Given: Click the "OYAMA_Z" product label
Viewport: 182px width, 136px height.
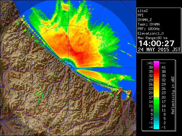Looking at the screenshot, I should pyautogui.click(x=145, y=20).
